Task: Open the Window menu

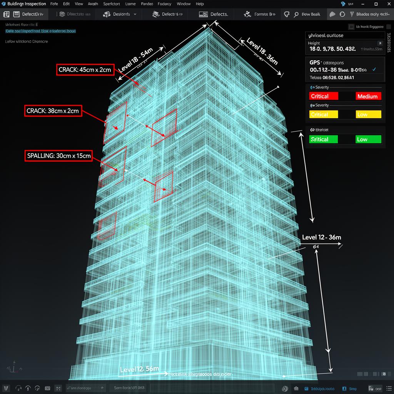Action: [184, 4]
